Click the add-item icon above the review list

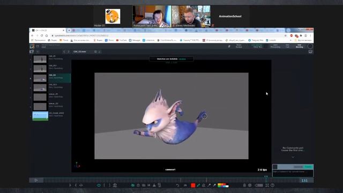(x=32, y=51)
